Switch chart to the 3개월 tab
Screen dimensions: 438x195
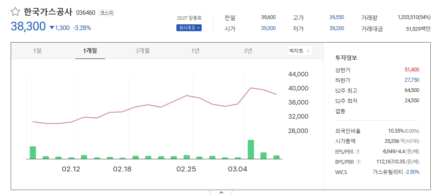(x=143, y=51)
